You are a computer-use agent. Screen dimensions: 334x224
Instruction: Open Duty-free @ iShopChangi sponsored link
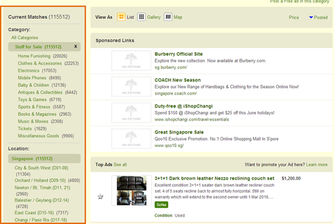(x=183, y=106)
